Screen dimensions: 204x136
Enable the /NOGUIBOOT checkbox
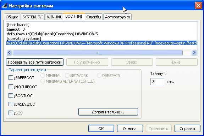tap(11, 87)
